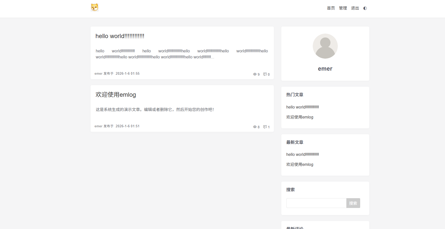
Task: Click author emer on hello world post
Action: [x=98, y=74]
